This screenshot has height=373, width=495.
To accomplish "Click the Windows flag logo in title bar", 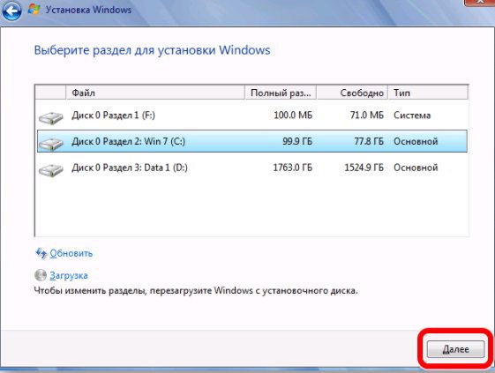I will [34, 9].
